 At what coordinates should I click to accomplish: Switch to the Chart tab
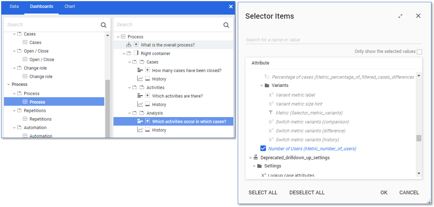click(x=70, y=6)
